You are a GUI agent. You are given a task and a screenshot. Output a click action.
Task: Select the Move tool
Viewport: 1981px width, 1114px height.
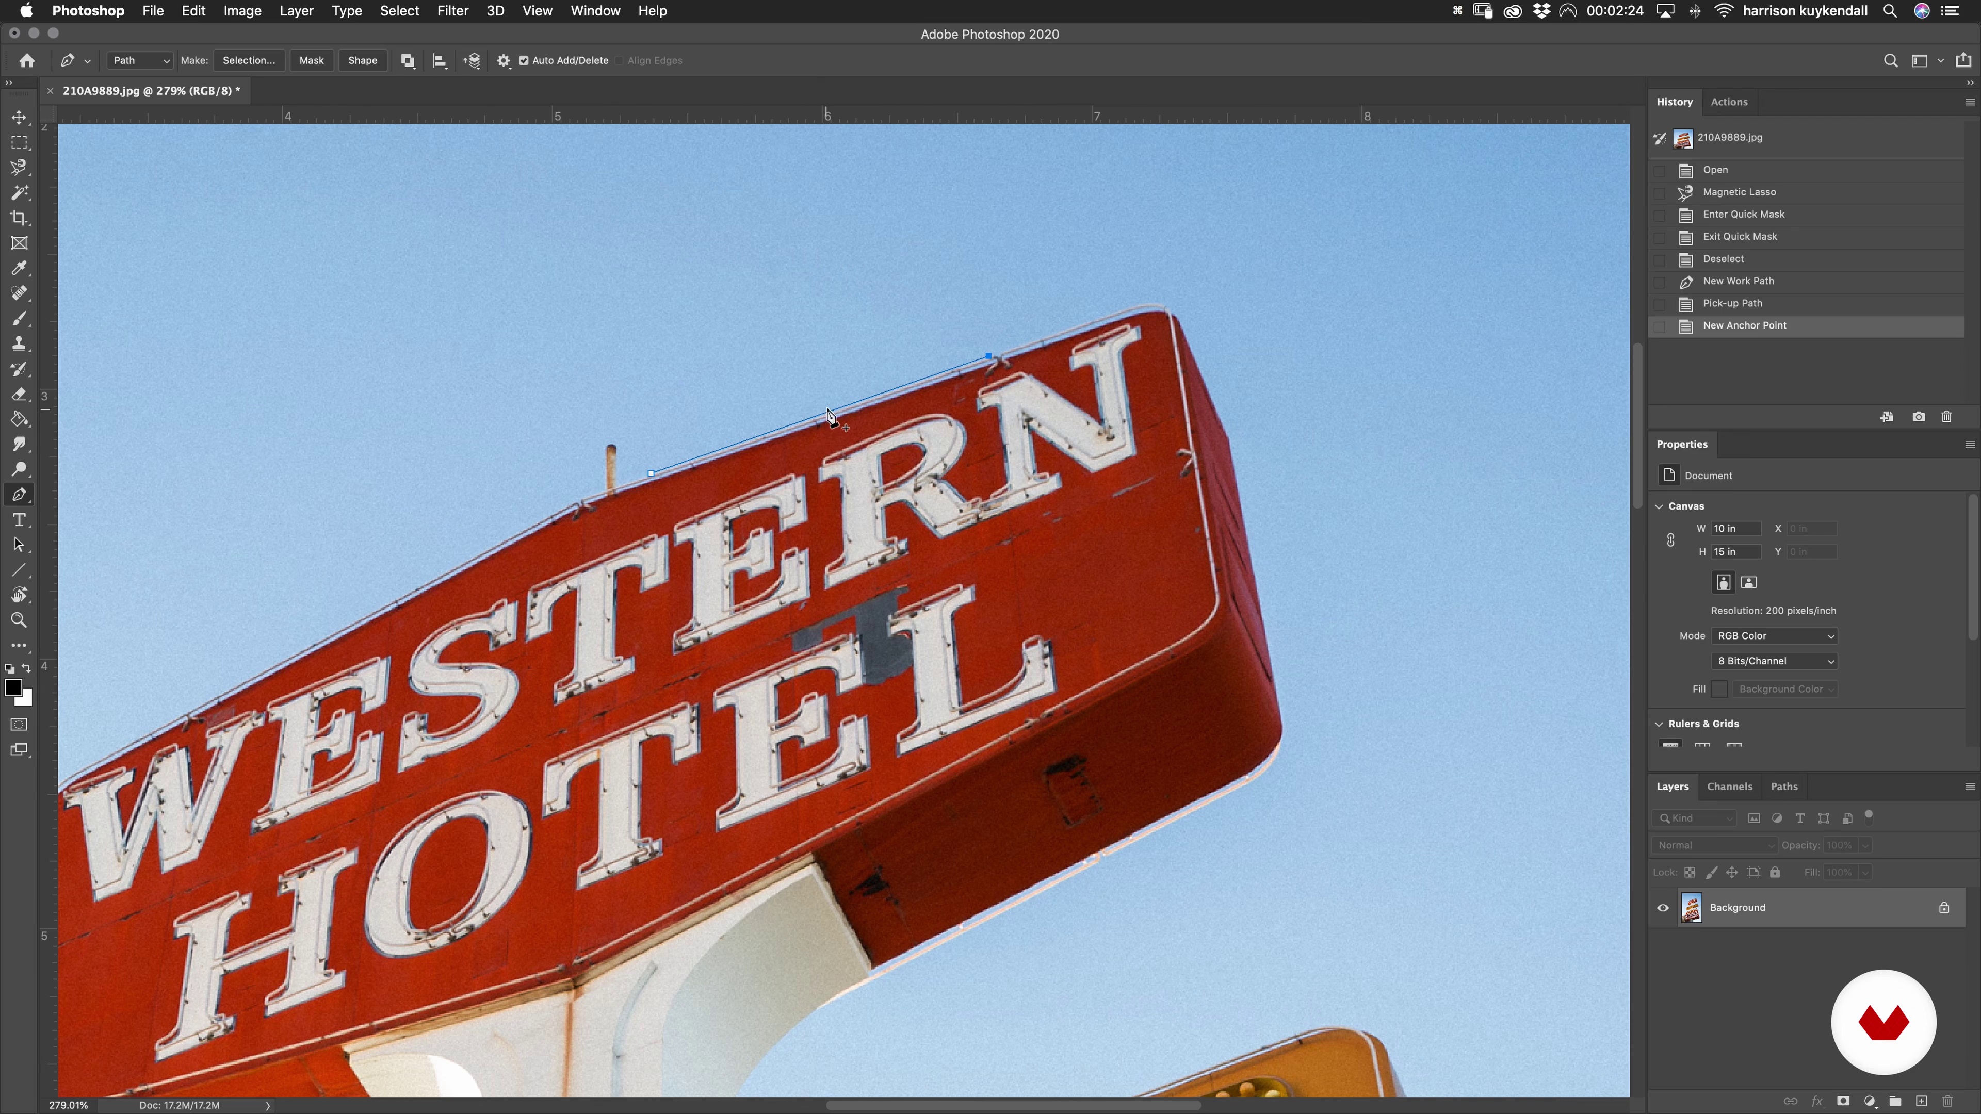coord(19,118)
